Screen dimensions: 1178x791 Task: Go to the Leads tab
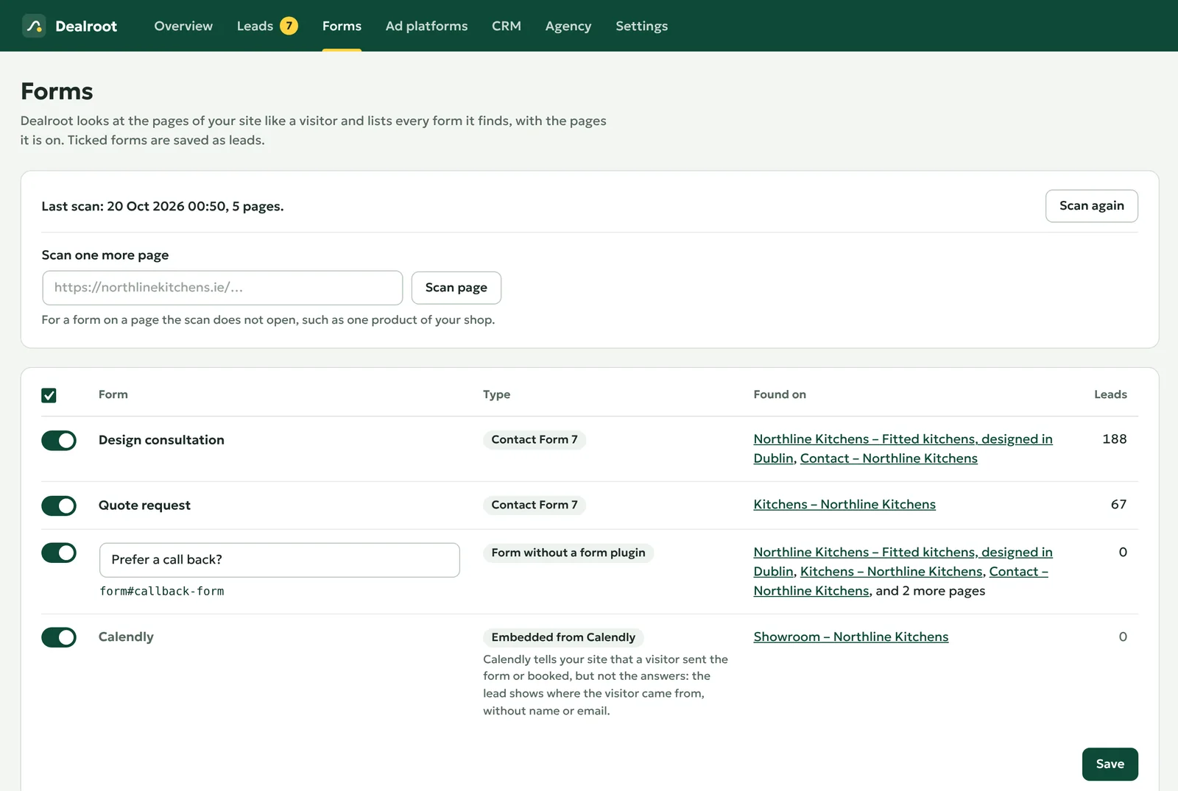(255, 26)
